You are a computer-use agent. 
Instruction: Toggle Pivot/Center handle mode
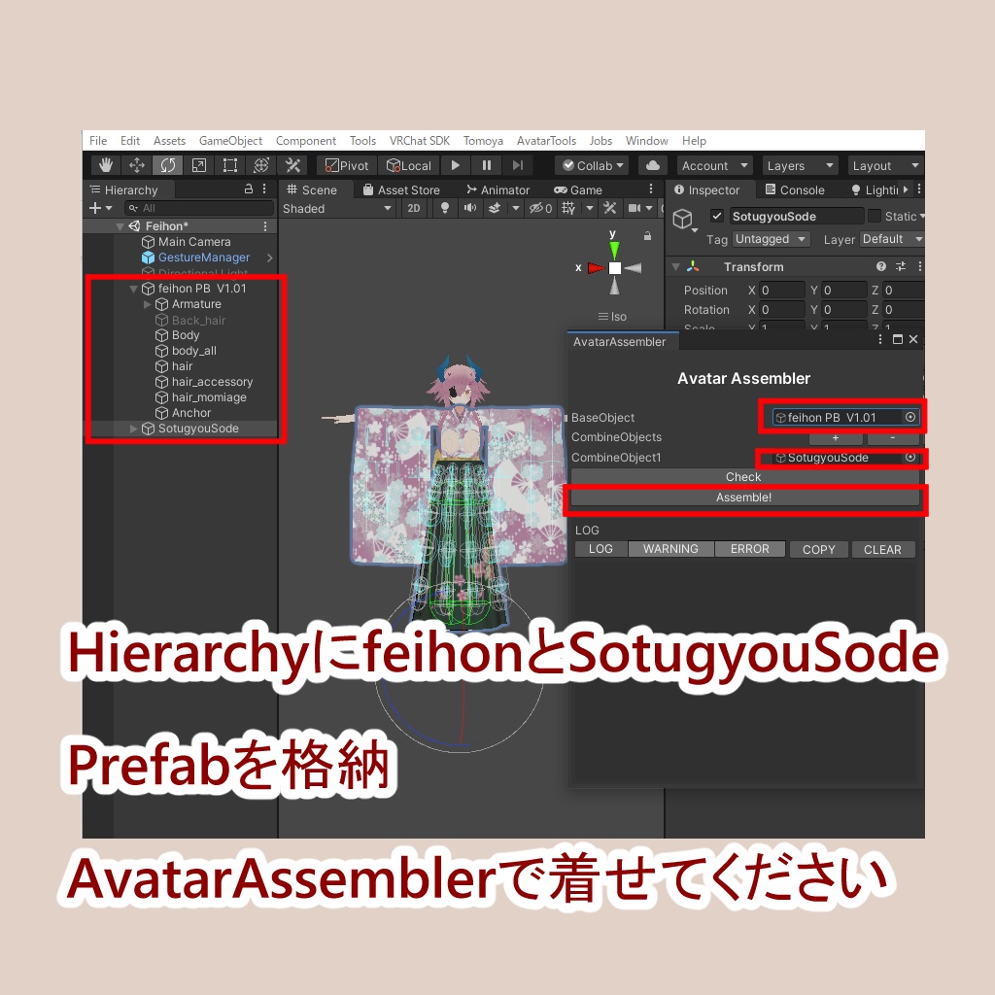click(346, 165)
